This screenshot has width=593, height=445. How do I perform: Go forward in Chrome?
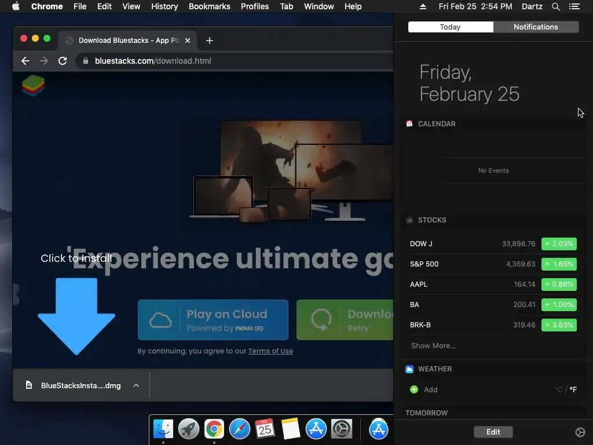44,61
